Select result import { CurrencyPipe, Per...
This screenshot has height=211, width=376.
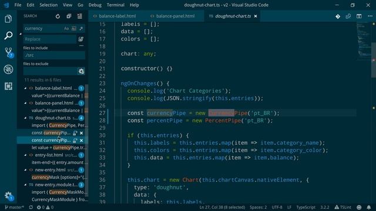pyautogui.click(x=60, y=125)
